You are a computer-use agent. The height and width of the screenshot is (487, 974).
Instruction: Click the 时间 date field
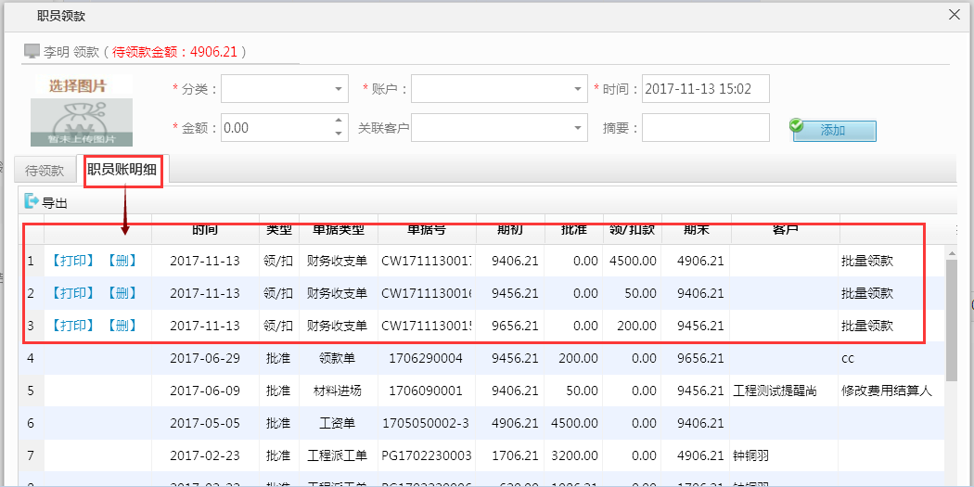[705, 90]
